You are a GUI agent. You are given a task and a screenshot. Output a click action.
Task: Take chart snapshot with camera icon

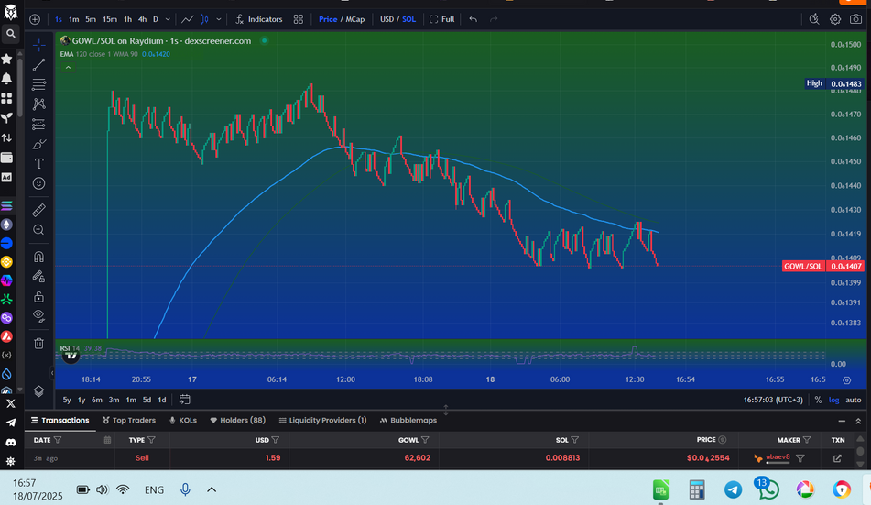pyautogui.click(x=856, y=19)
